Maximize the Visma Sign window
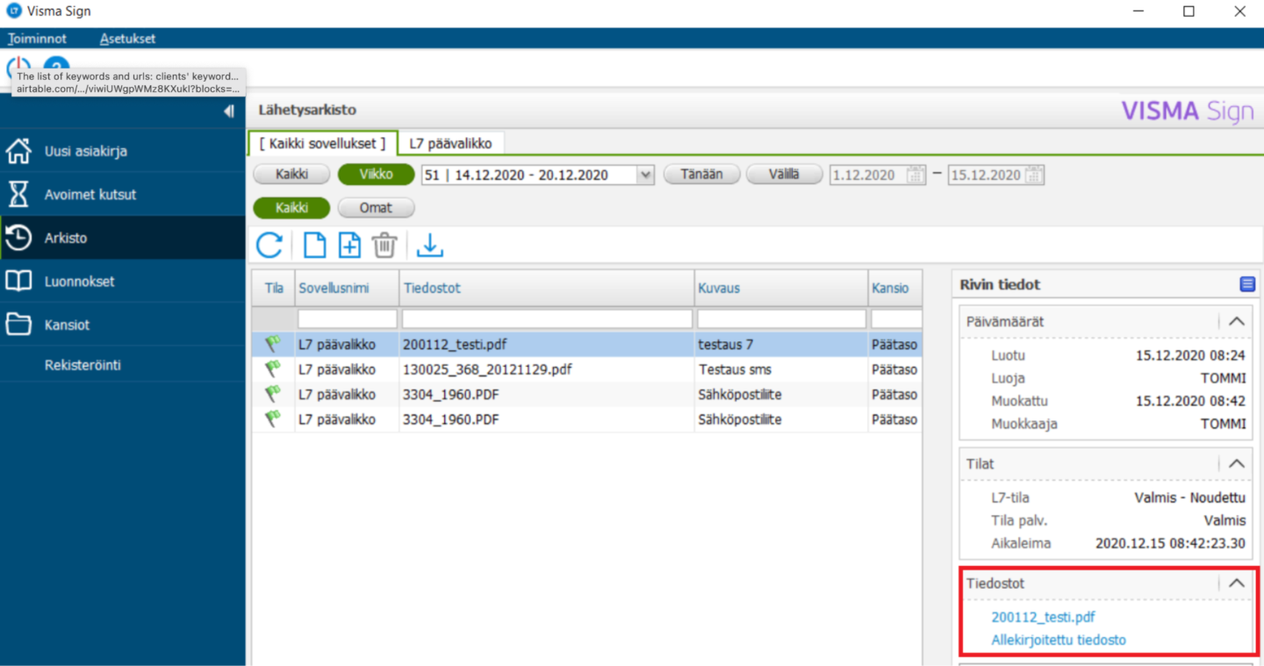The height and width of the screenshot is (666, 1264). [x=1189, y=11]
